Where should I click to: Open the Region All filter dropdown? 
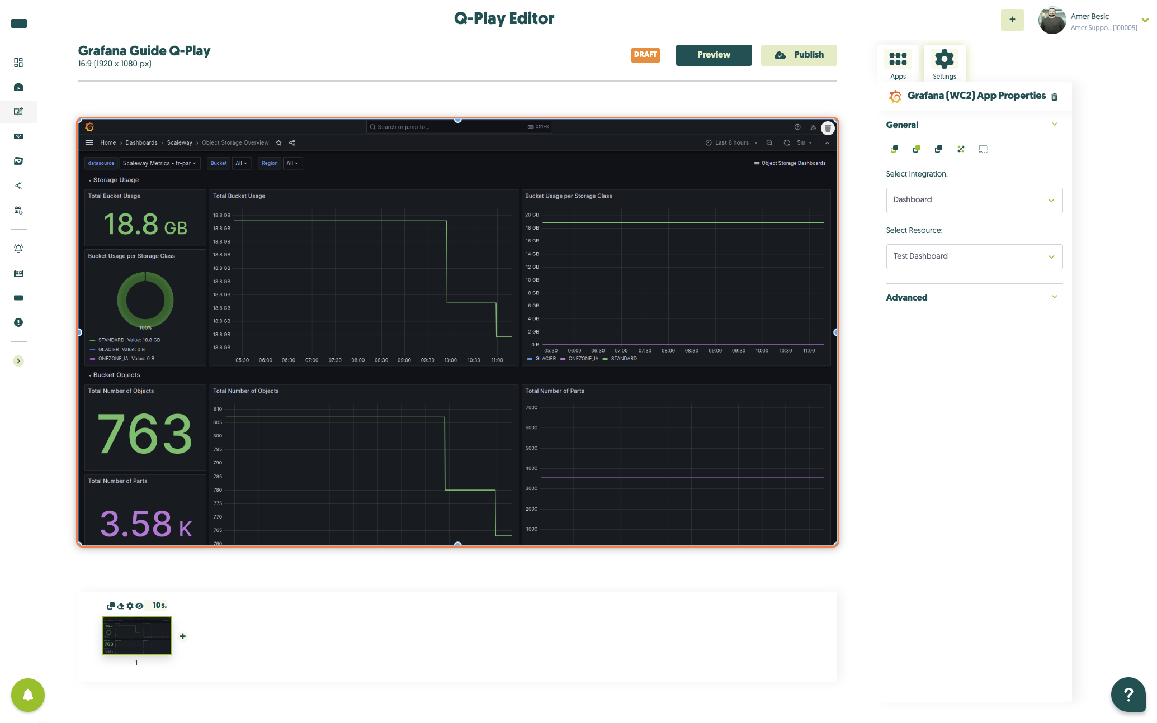coord(292,164)
